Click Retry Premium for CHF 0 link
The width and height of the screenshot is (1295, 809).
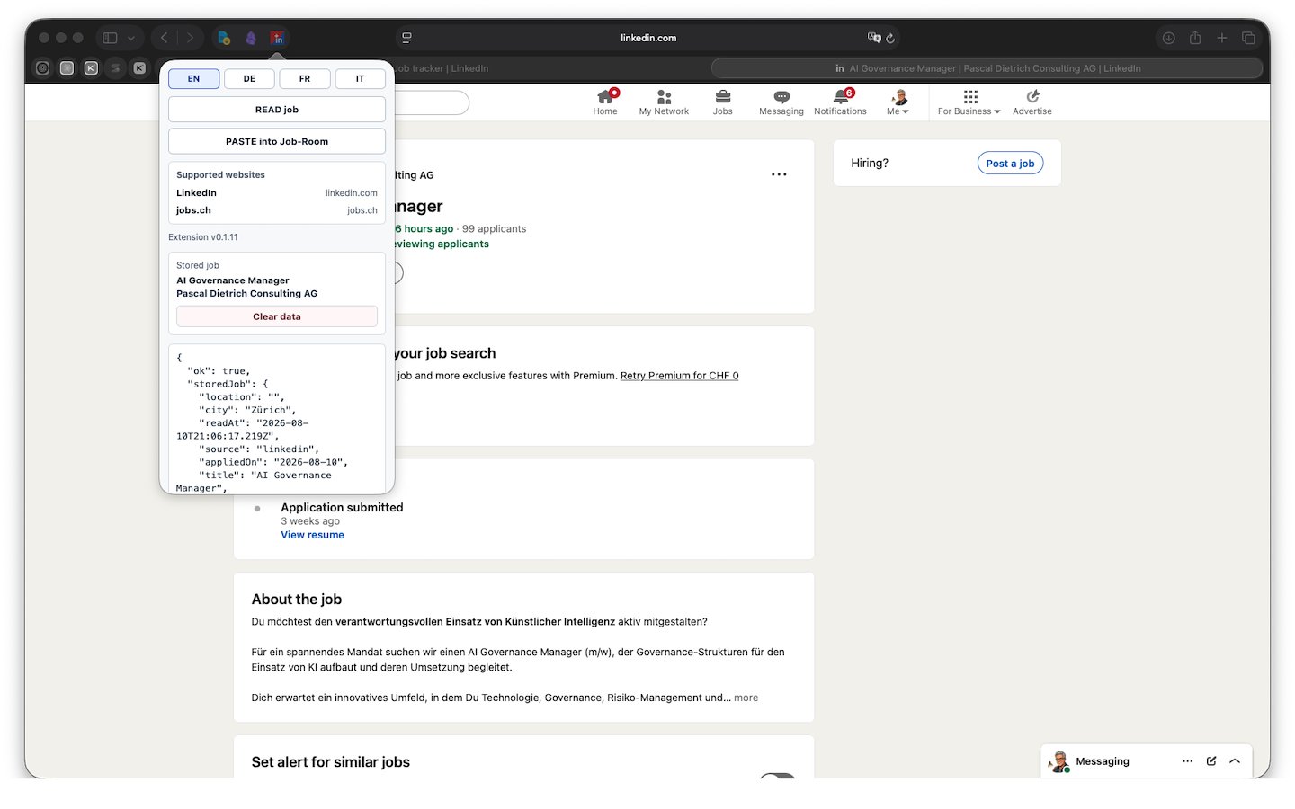click(679, 376)
